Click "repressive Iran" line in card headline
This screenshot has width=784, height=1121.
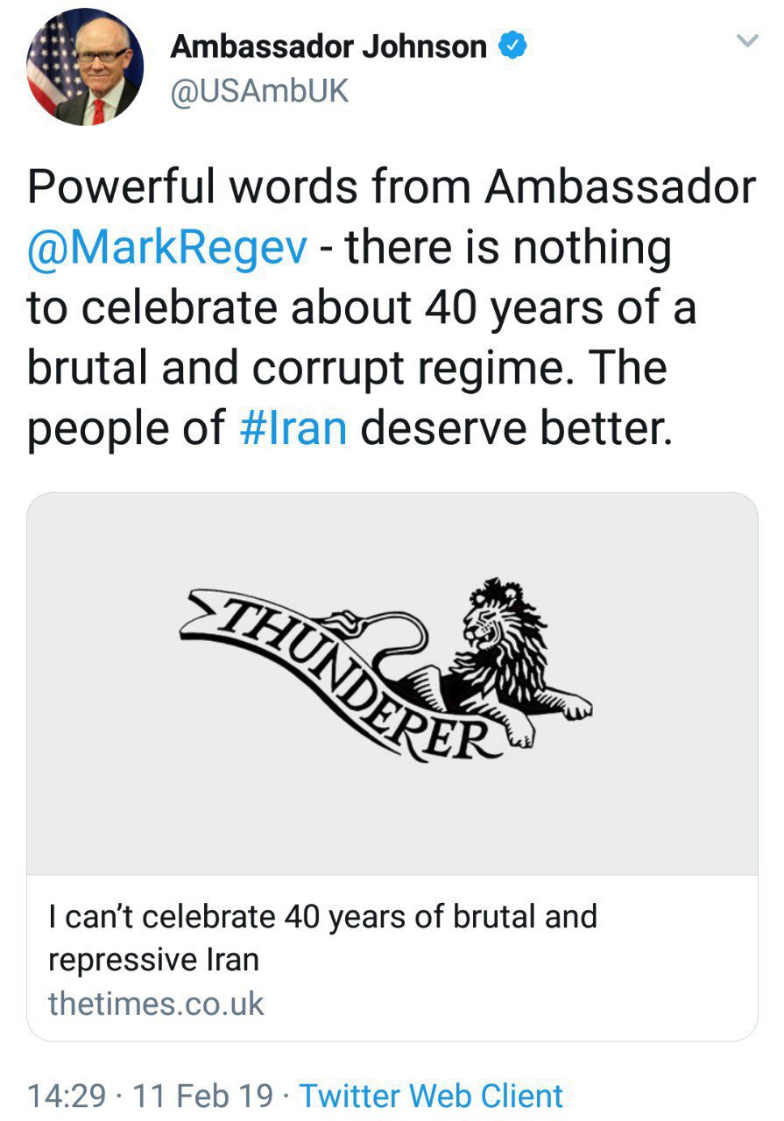point(153,960)
